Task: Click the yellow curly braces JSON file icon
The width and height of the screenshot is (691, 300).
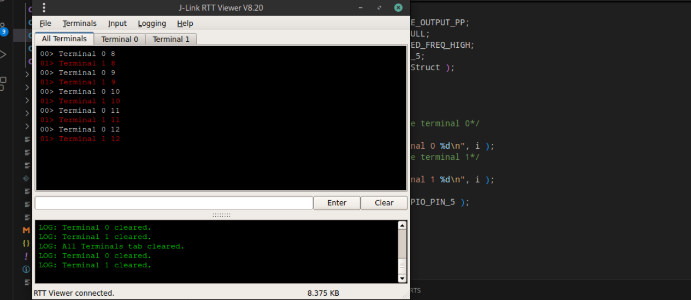Action: tap(26, 243)
